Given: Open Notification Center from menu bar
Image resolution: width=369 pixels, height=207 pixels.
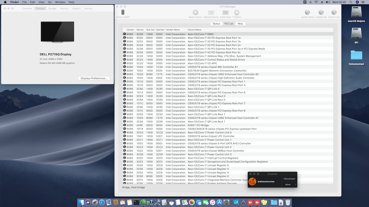Looking at the screenshot, I should coord(362,2).
